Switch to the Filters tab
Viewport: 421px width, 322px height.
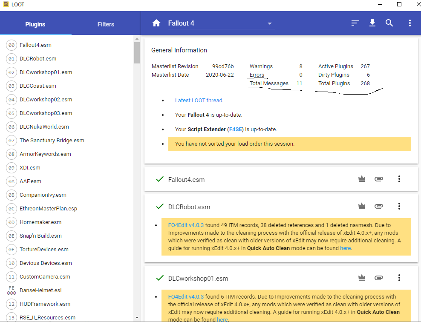[x=106, y=24]
